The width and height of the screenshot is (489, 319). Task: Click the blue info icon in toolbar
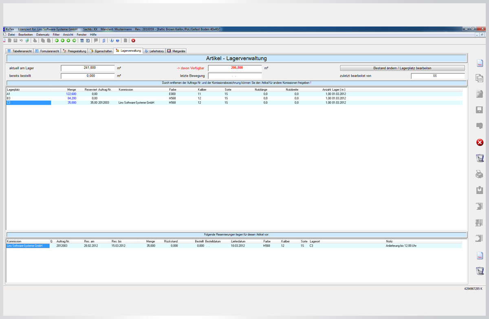tap(112, 40)
